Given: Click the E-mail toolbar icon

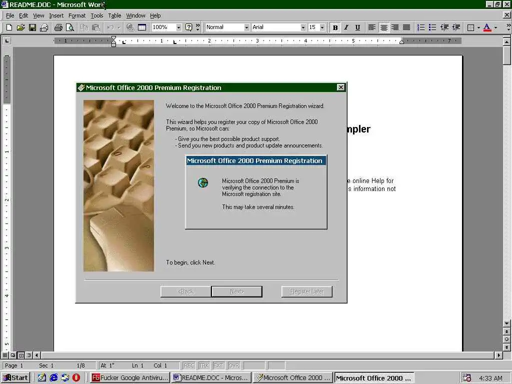Looking at the screenshot, I should pos(44,27).
